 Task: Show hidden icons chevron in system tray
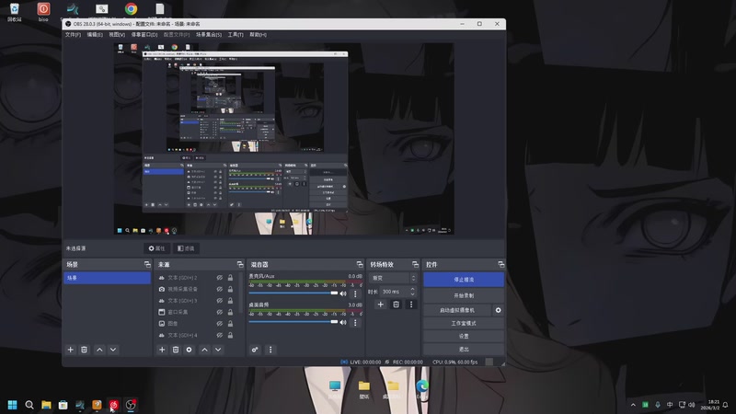[x=633, y=405]
